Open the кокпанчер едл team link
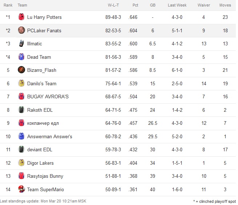This screenshot has width=238, height=205. [43, 123]
